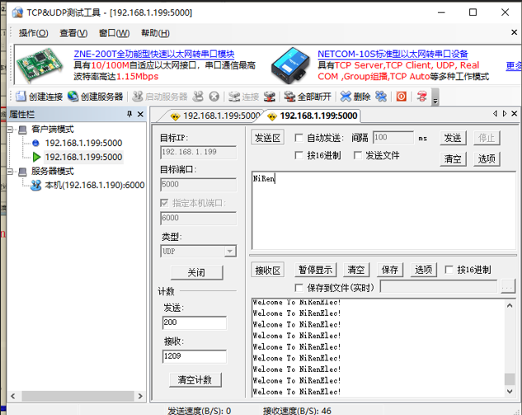Open the toolbar overflow options arrow
The image size is (522, 415).
pos(435,97)
